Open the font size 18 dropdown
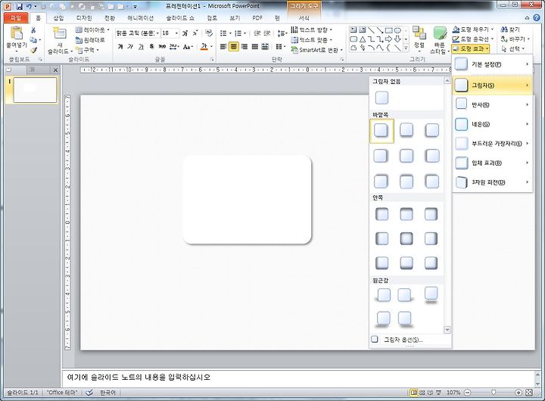545x401 pixels. [177, 33]
